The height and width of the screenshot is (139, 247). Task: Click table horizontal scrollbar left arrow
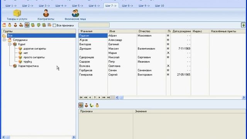click(117, 97)
